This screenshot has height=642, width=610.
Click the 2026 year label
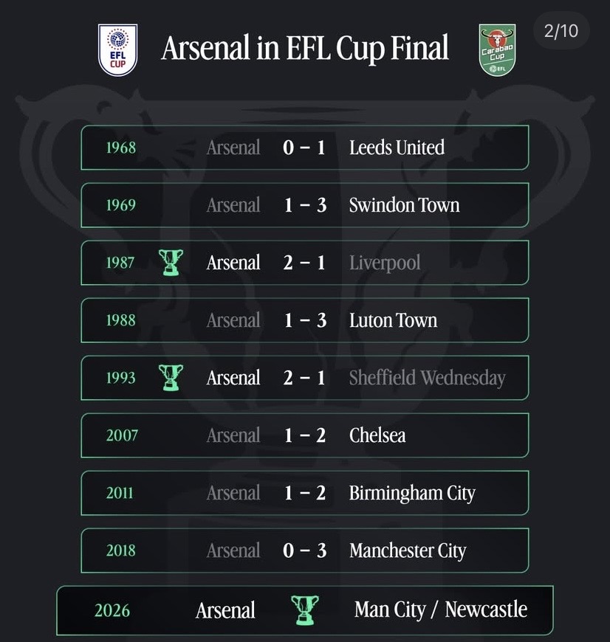pyautogui.click(x=112, y=611)
